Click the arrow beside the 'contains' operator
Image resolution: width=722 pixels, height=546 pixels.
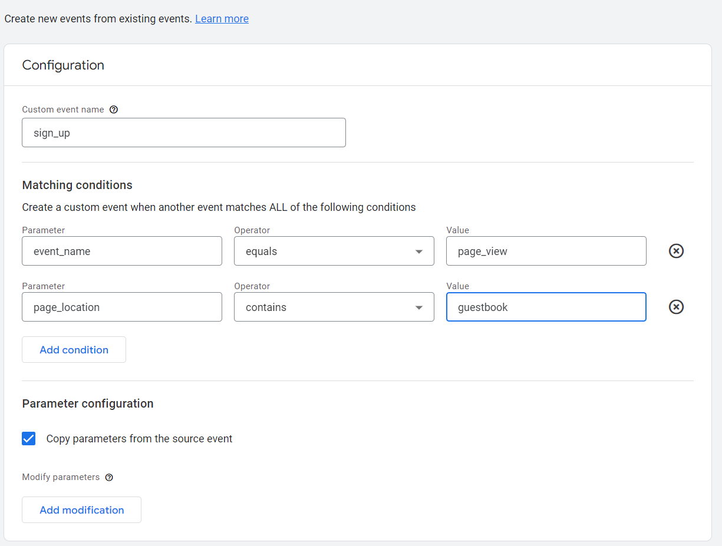419,307
